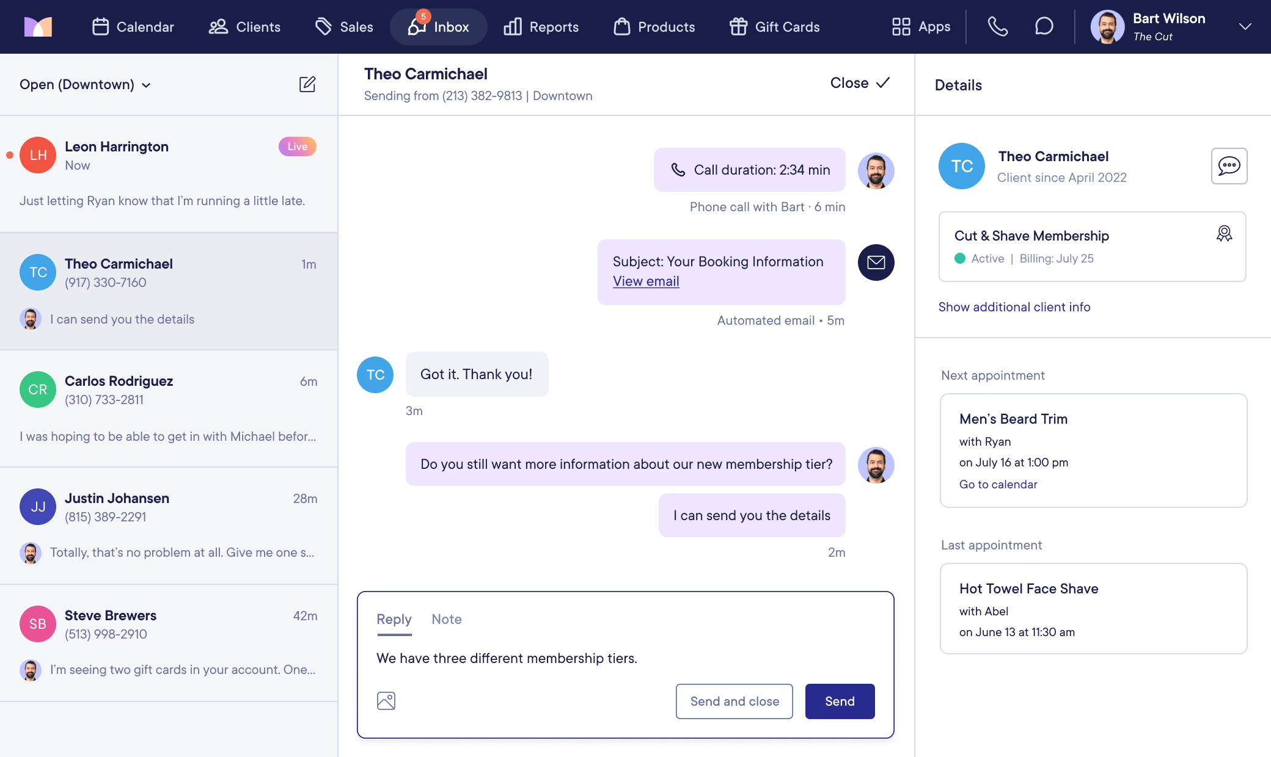Expand the Open (Downtown) inbox filter
The height and width of the screenshot is (757, 1271).
point(85,85)
